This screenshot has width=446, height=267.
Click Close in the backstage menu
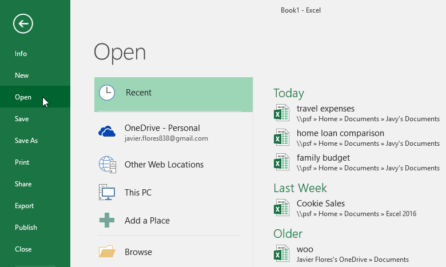[x=23, y=249]
